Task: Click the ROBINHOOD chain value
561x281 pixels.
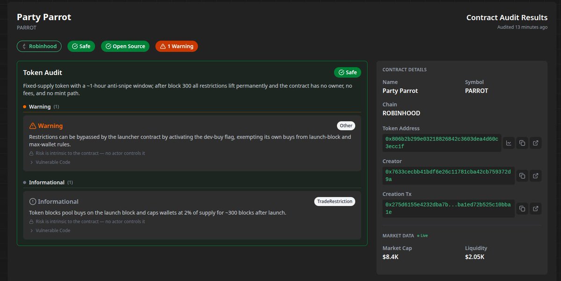Action: pyautogui.click(x=401, y=113)
